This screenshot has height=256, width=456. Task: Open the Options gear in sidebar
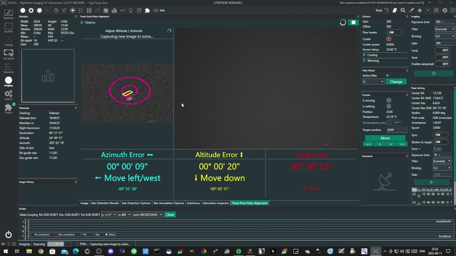click(9, 95)
